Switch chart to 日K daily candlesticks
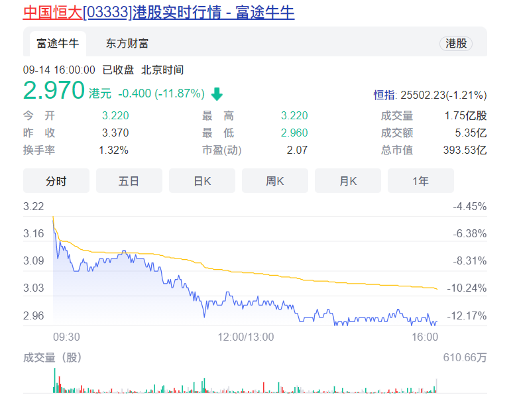The image size is (517, 401). coord(202,180)
